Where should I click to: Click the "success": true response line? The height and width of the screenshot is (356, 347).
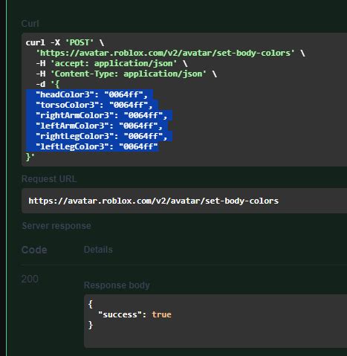click(x=134, y=314)
